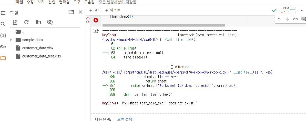
Task: Open the secrets key panel
Action: 3,47
